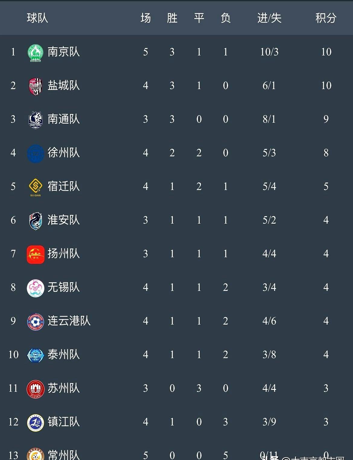Click the 连云港队 football badge

(36, 322)
